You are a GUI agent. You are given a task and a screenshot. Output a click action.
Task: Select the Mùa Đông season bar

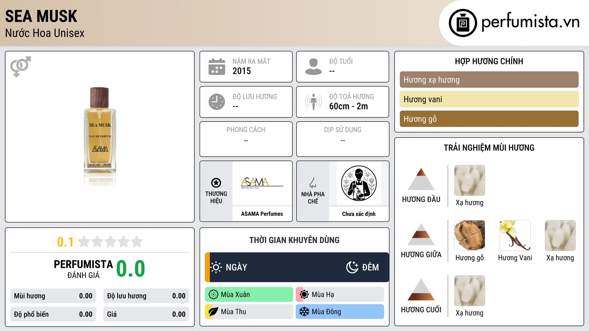[x=340, y=312]
